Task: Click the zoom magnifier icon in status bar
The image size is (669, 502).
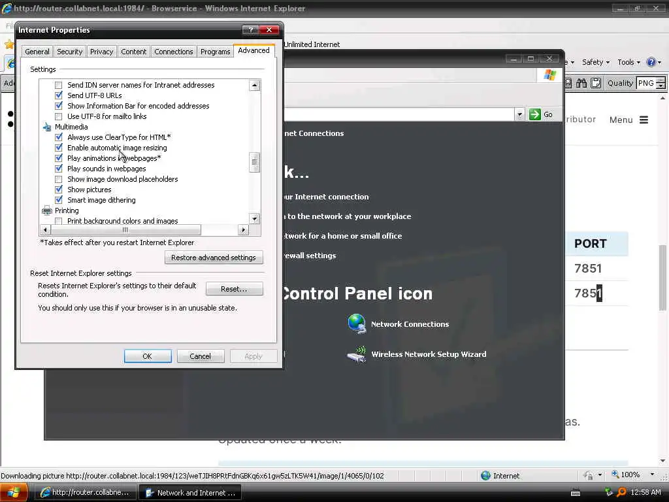Action: coord(615,475)
